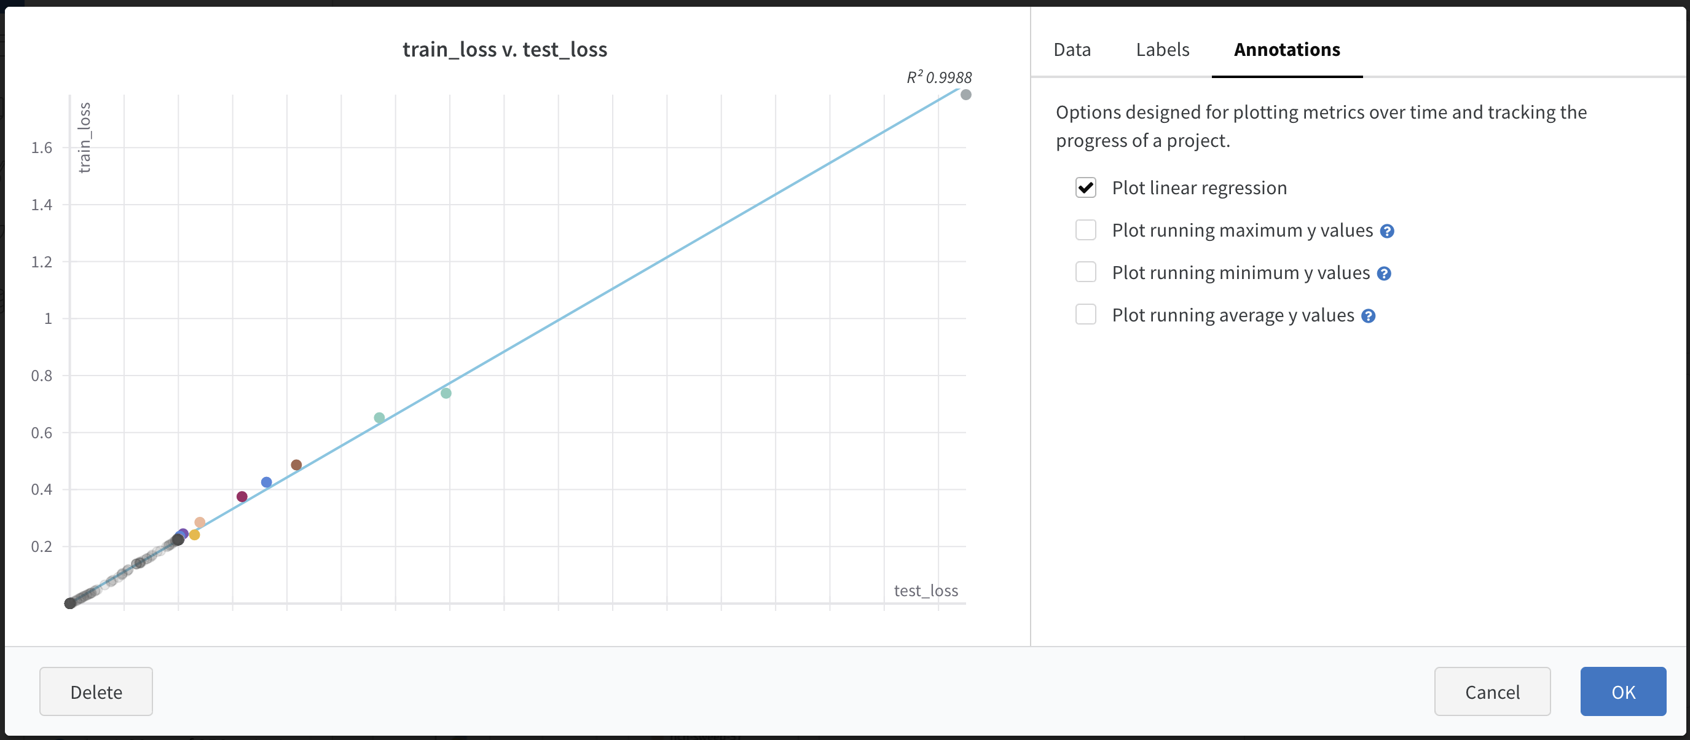Enable Plot running maximum y values
Screen dimensions: 1690x740
click(x=1086, y=230)
